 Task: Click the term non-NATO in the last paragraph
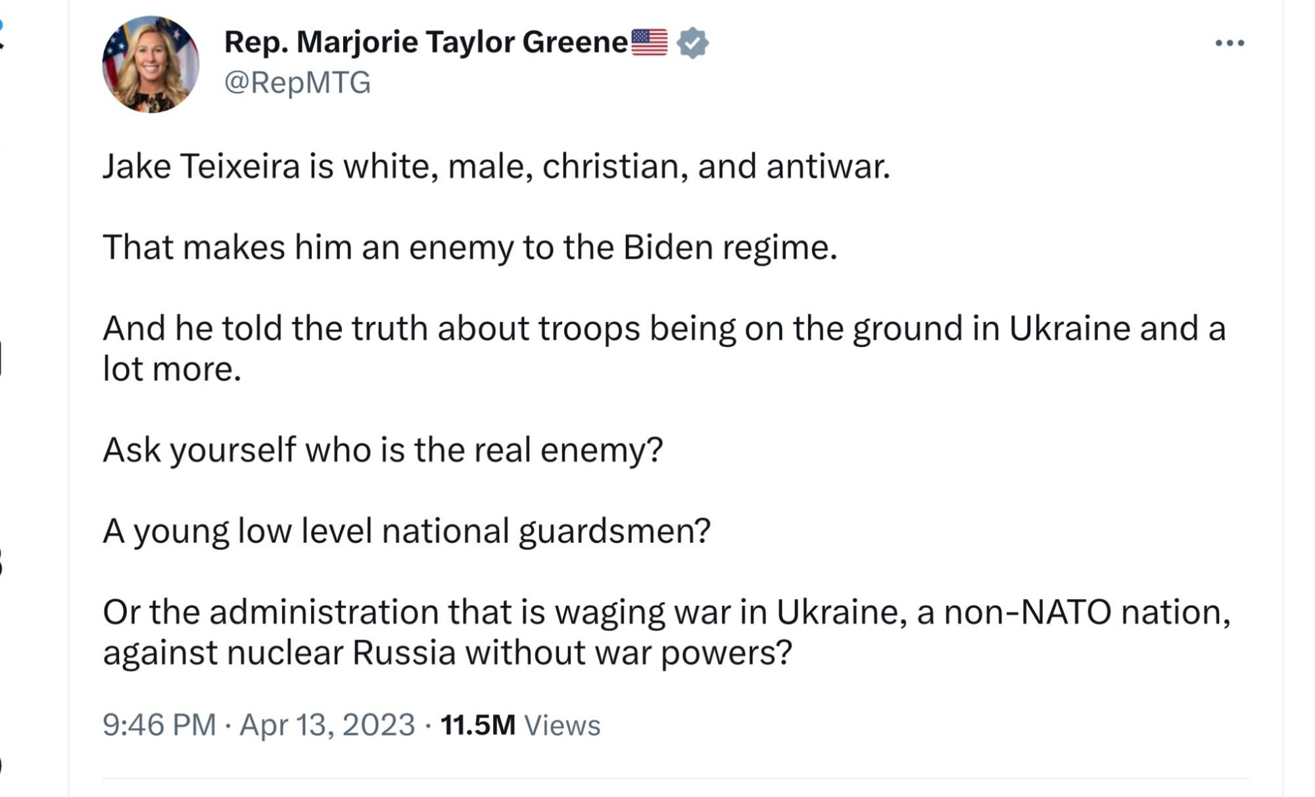pos(1028,612)
